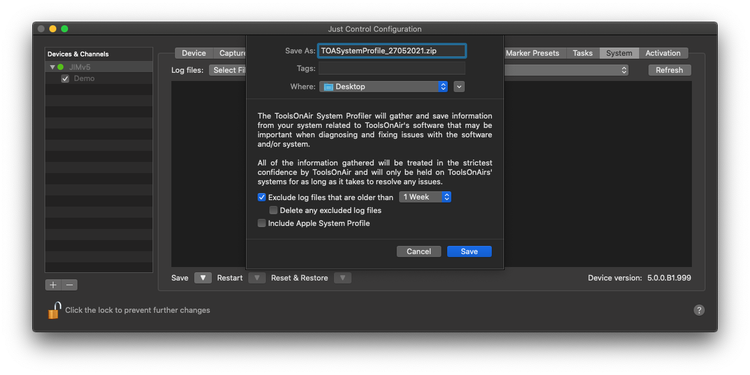Open the Restart dropdown arrow
The width and height of the screenshot is (750, 375).
tap(256, 278)
